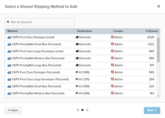
Task: Click US flag icon in 284 shared row
Action: [x=112, y=79]
